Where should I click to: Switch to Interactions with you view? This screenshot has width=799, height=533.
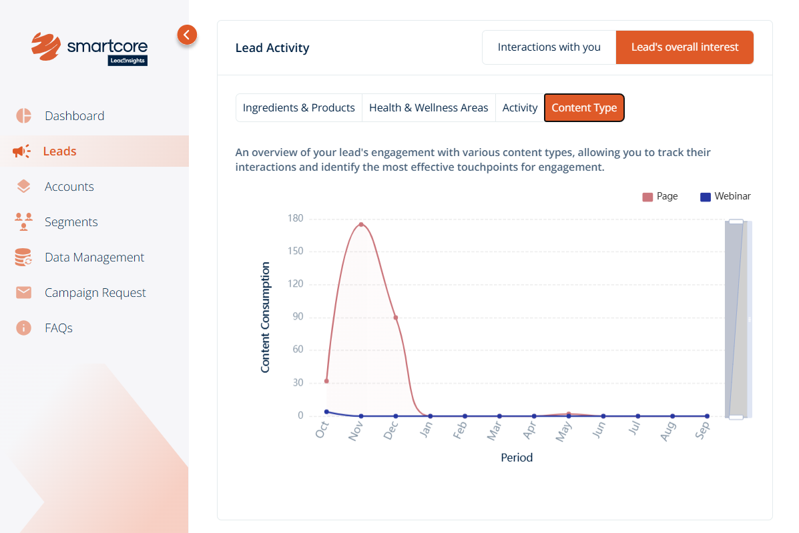(549, 47)
